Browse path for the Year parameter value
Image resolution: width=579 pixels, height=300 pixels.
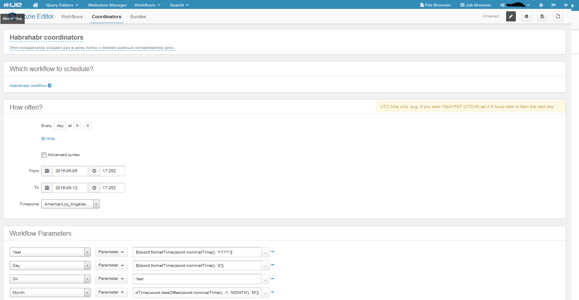coord(265,252)
